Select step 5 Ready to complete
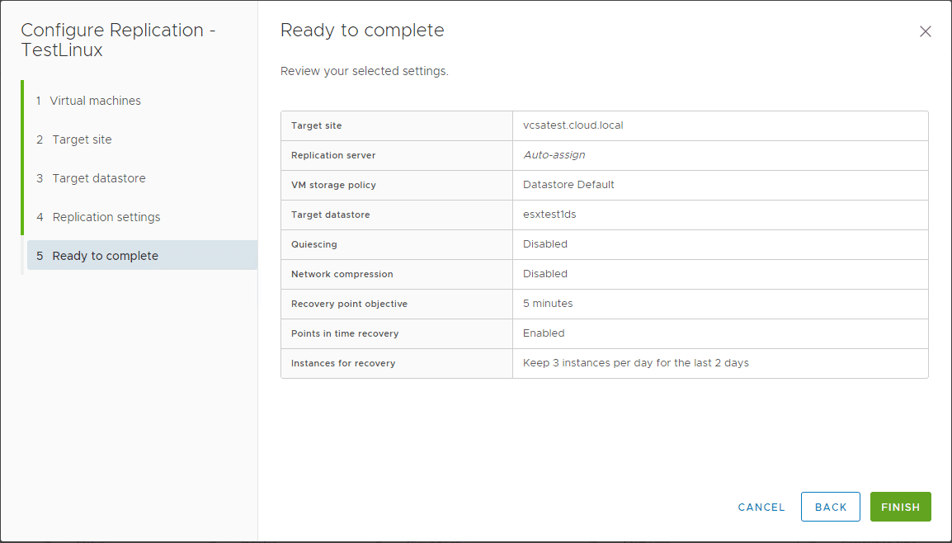This screenshot has width=952, height=543. 105,256
